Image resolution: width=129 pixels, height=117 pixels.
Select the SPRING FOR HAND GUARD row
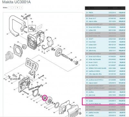point(105,68)
